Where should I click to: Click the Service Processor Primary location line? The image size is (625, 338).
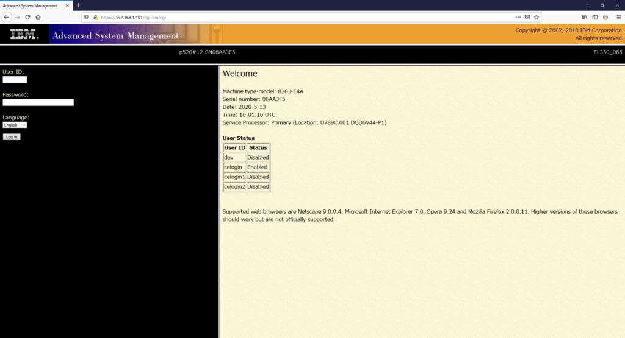[x=305, y=122]
